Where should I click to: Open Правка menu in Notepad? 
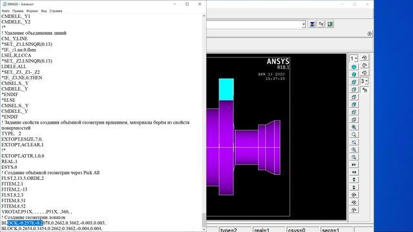click(x=18, y=11)
